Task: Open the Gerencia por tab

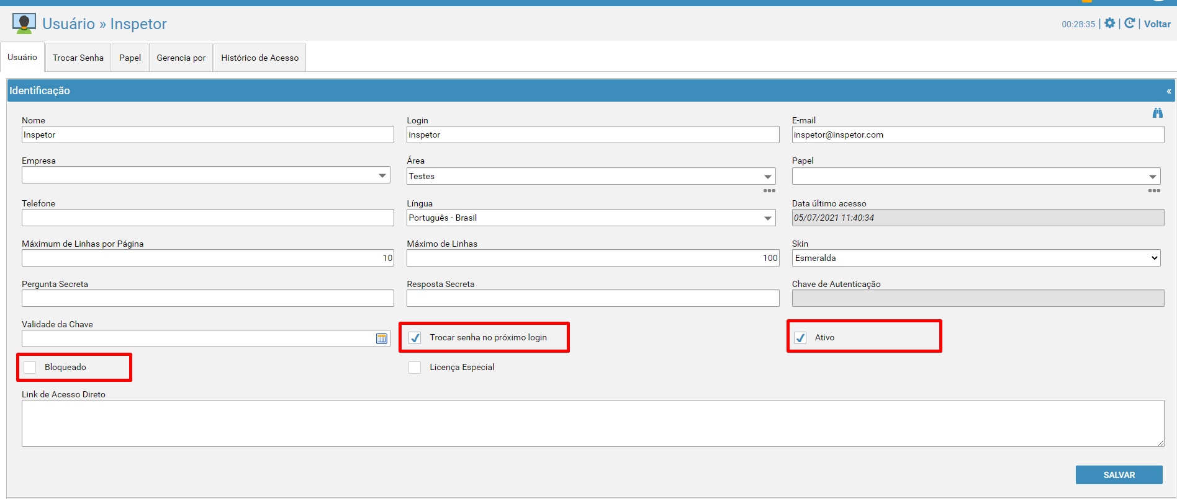Action: click(x=181, y=58)
